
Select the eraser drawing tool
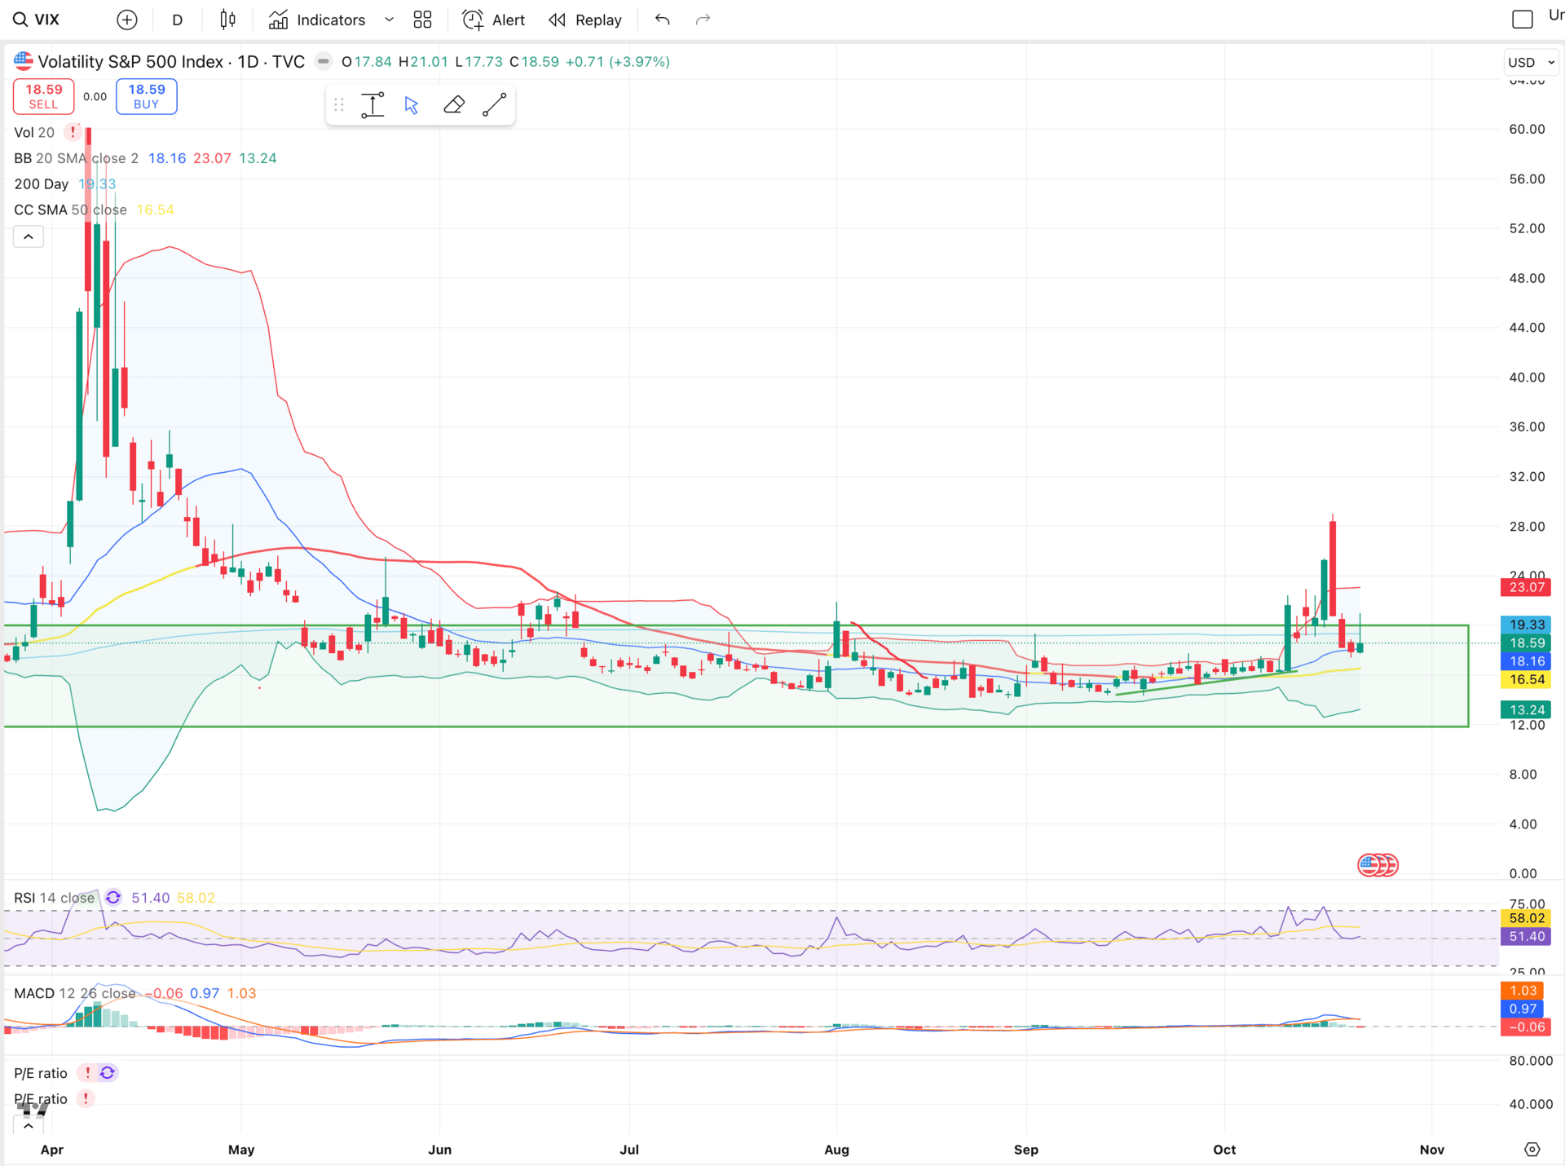point(454,105)
